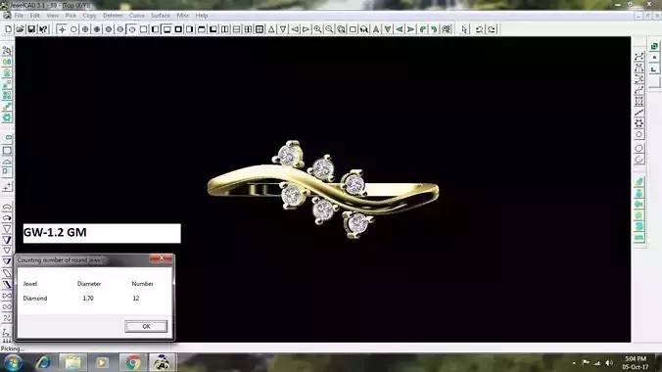Click the rectangle icon in left sidebar
The width and height of the screenshot is (662, 372).
pyautogui.click(x=7, y=151)
